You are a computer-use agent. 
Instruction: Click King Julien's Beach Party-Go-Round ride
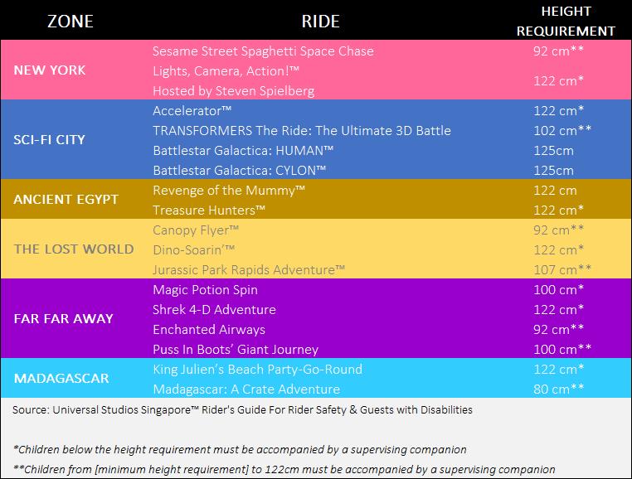258,370
